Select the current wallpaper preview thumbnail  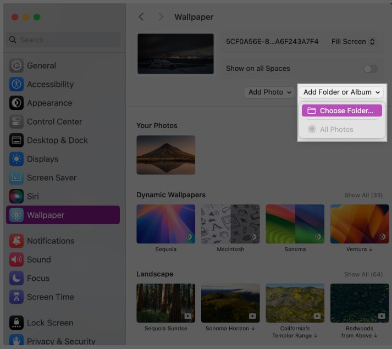(175, 54)
